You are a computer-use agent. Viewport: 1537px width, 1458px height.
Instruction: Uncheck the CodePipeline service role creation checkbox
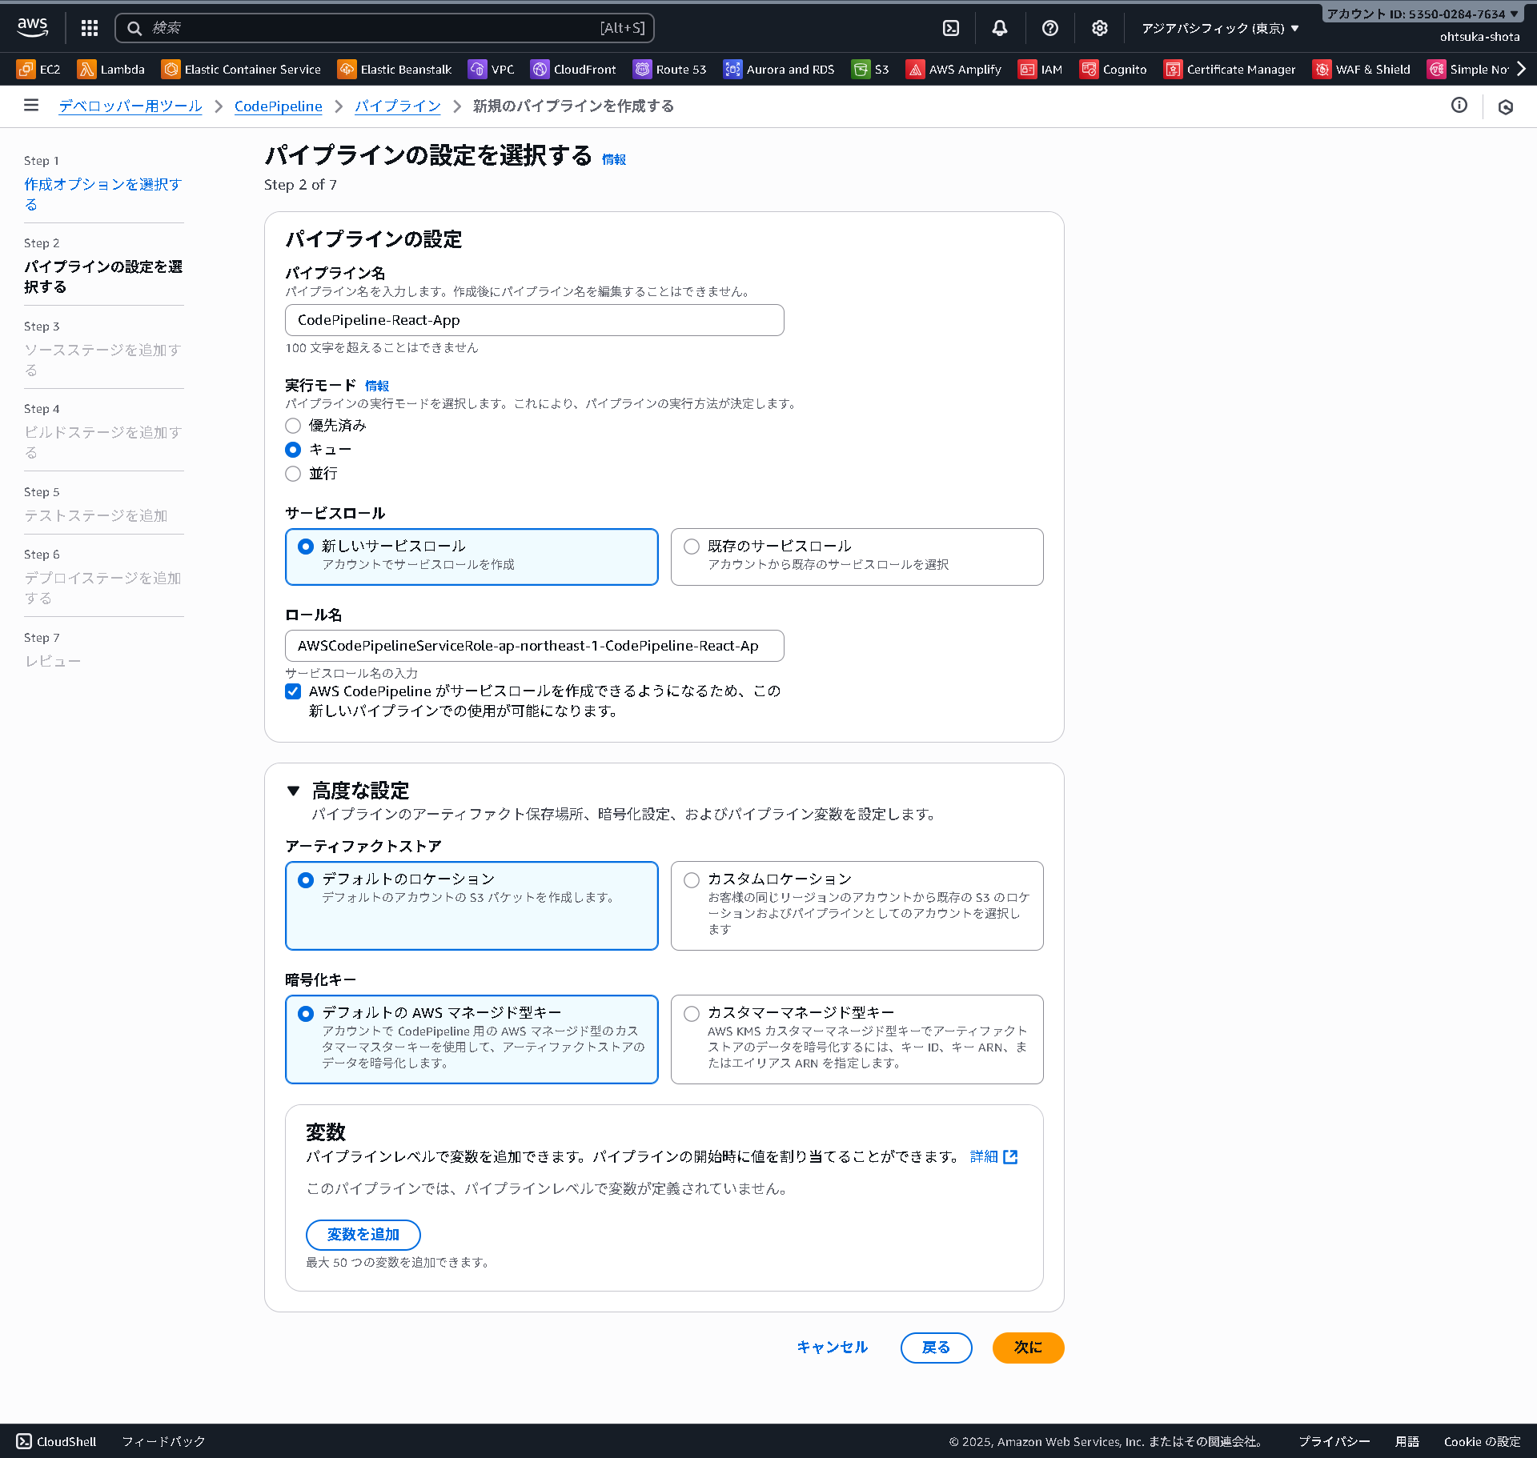293,691
